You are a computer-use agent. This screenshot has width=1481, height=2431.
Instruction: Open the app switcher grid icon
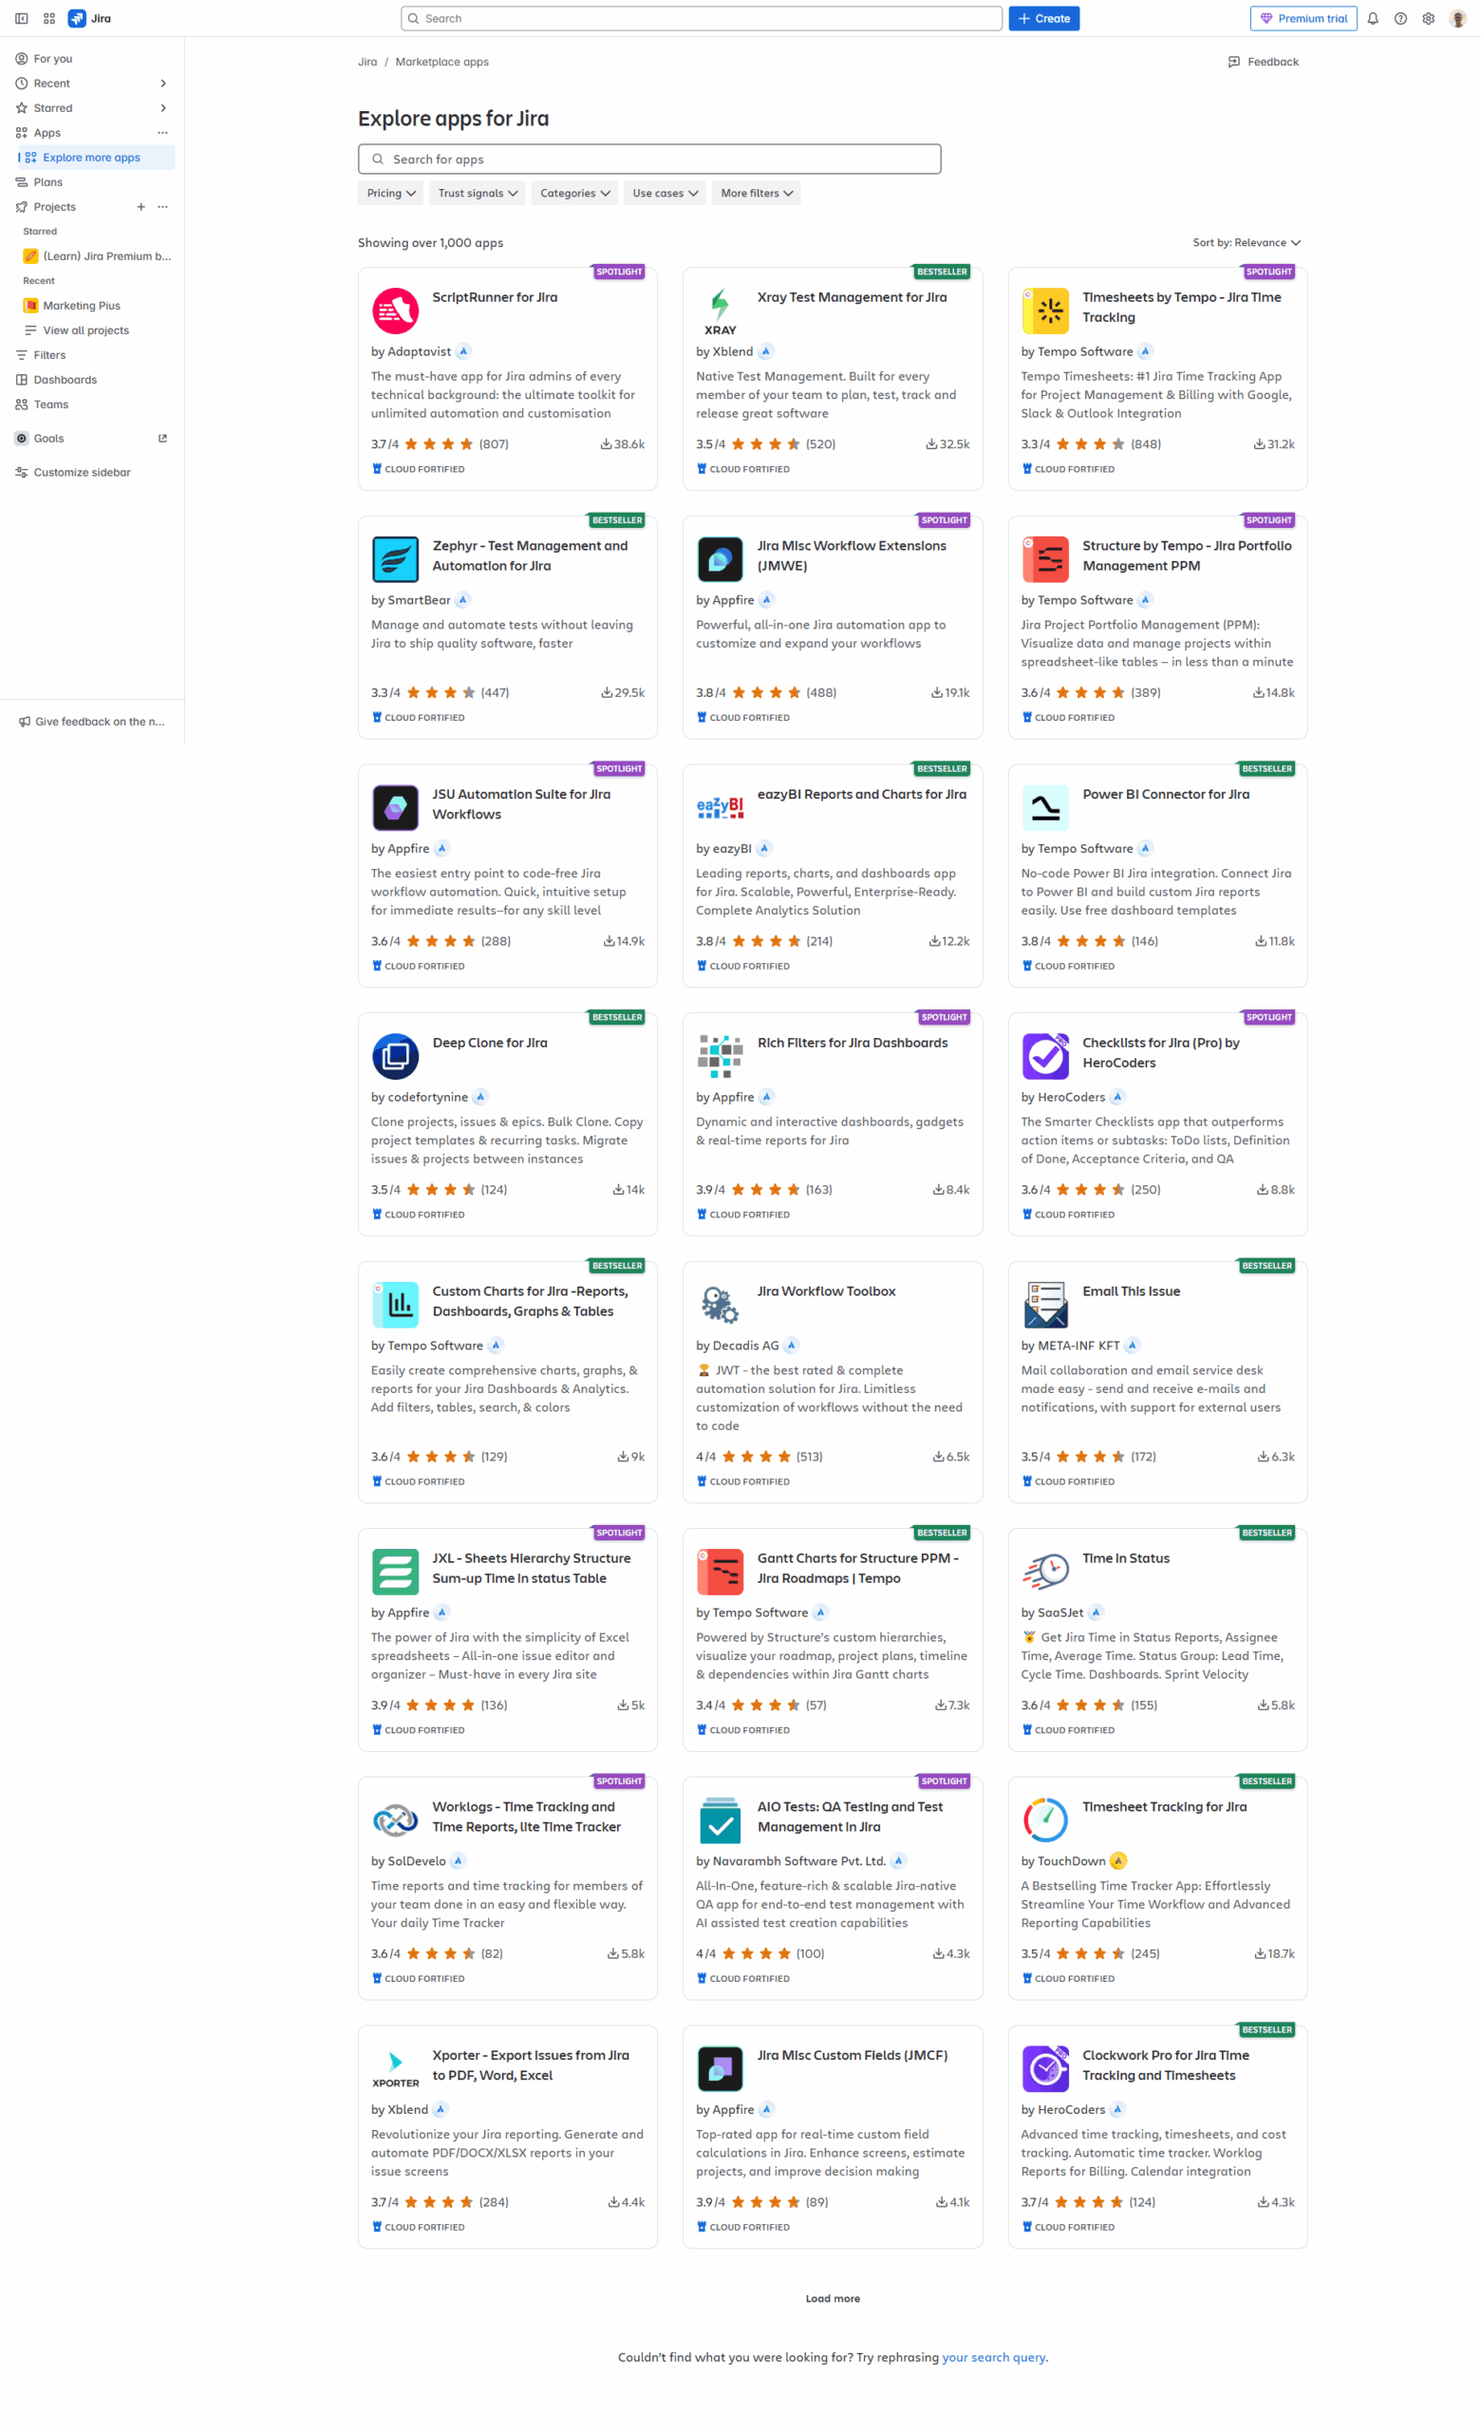click(49, 19)
